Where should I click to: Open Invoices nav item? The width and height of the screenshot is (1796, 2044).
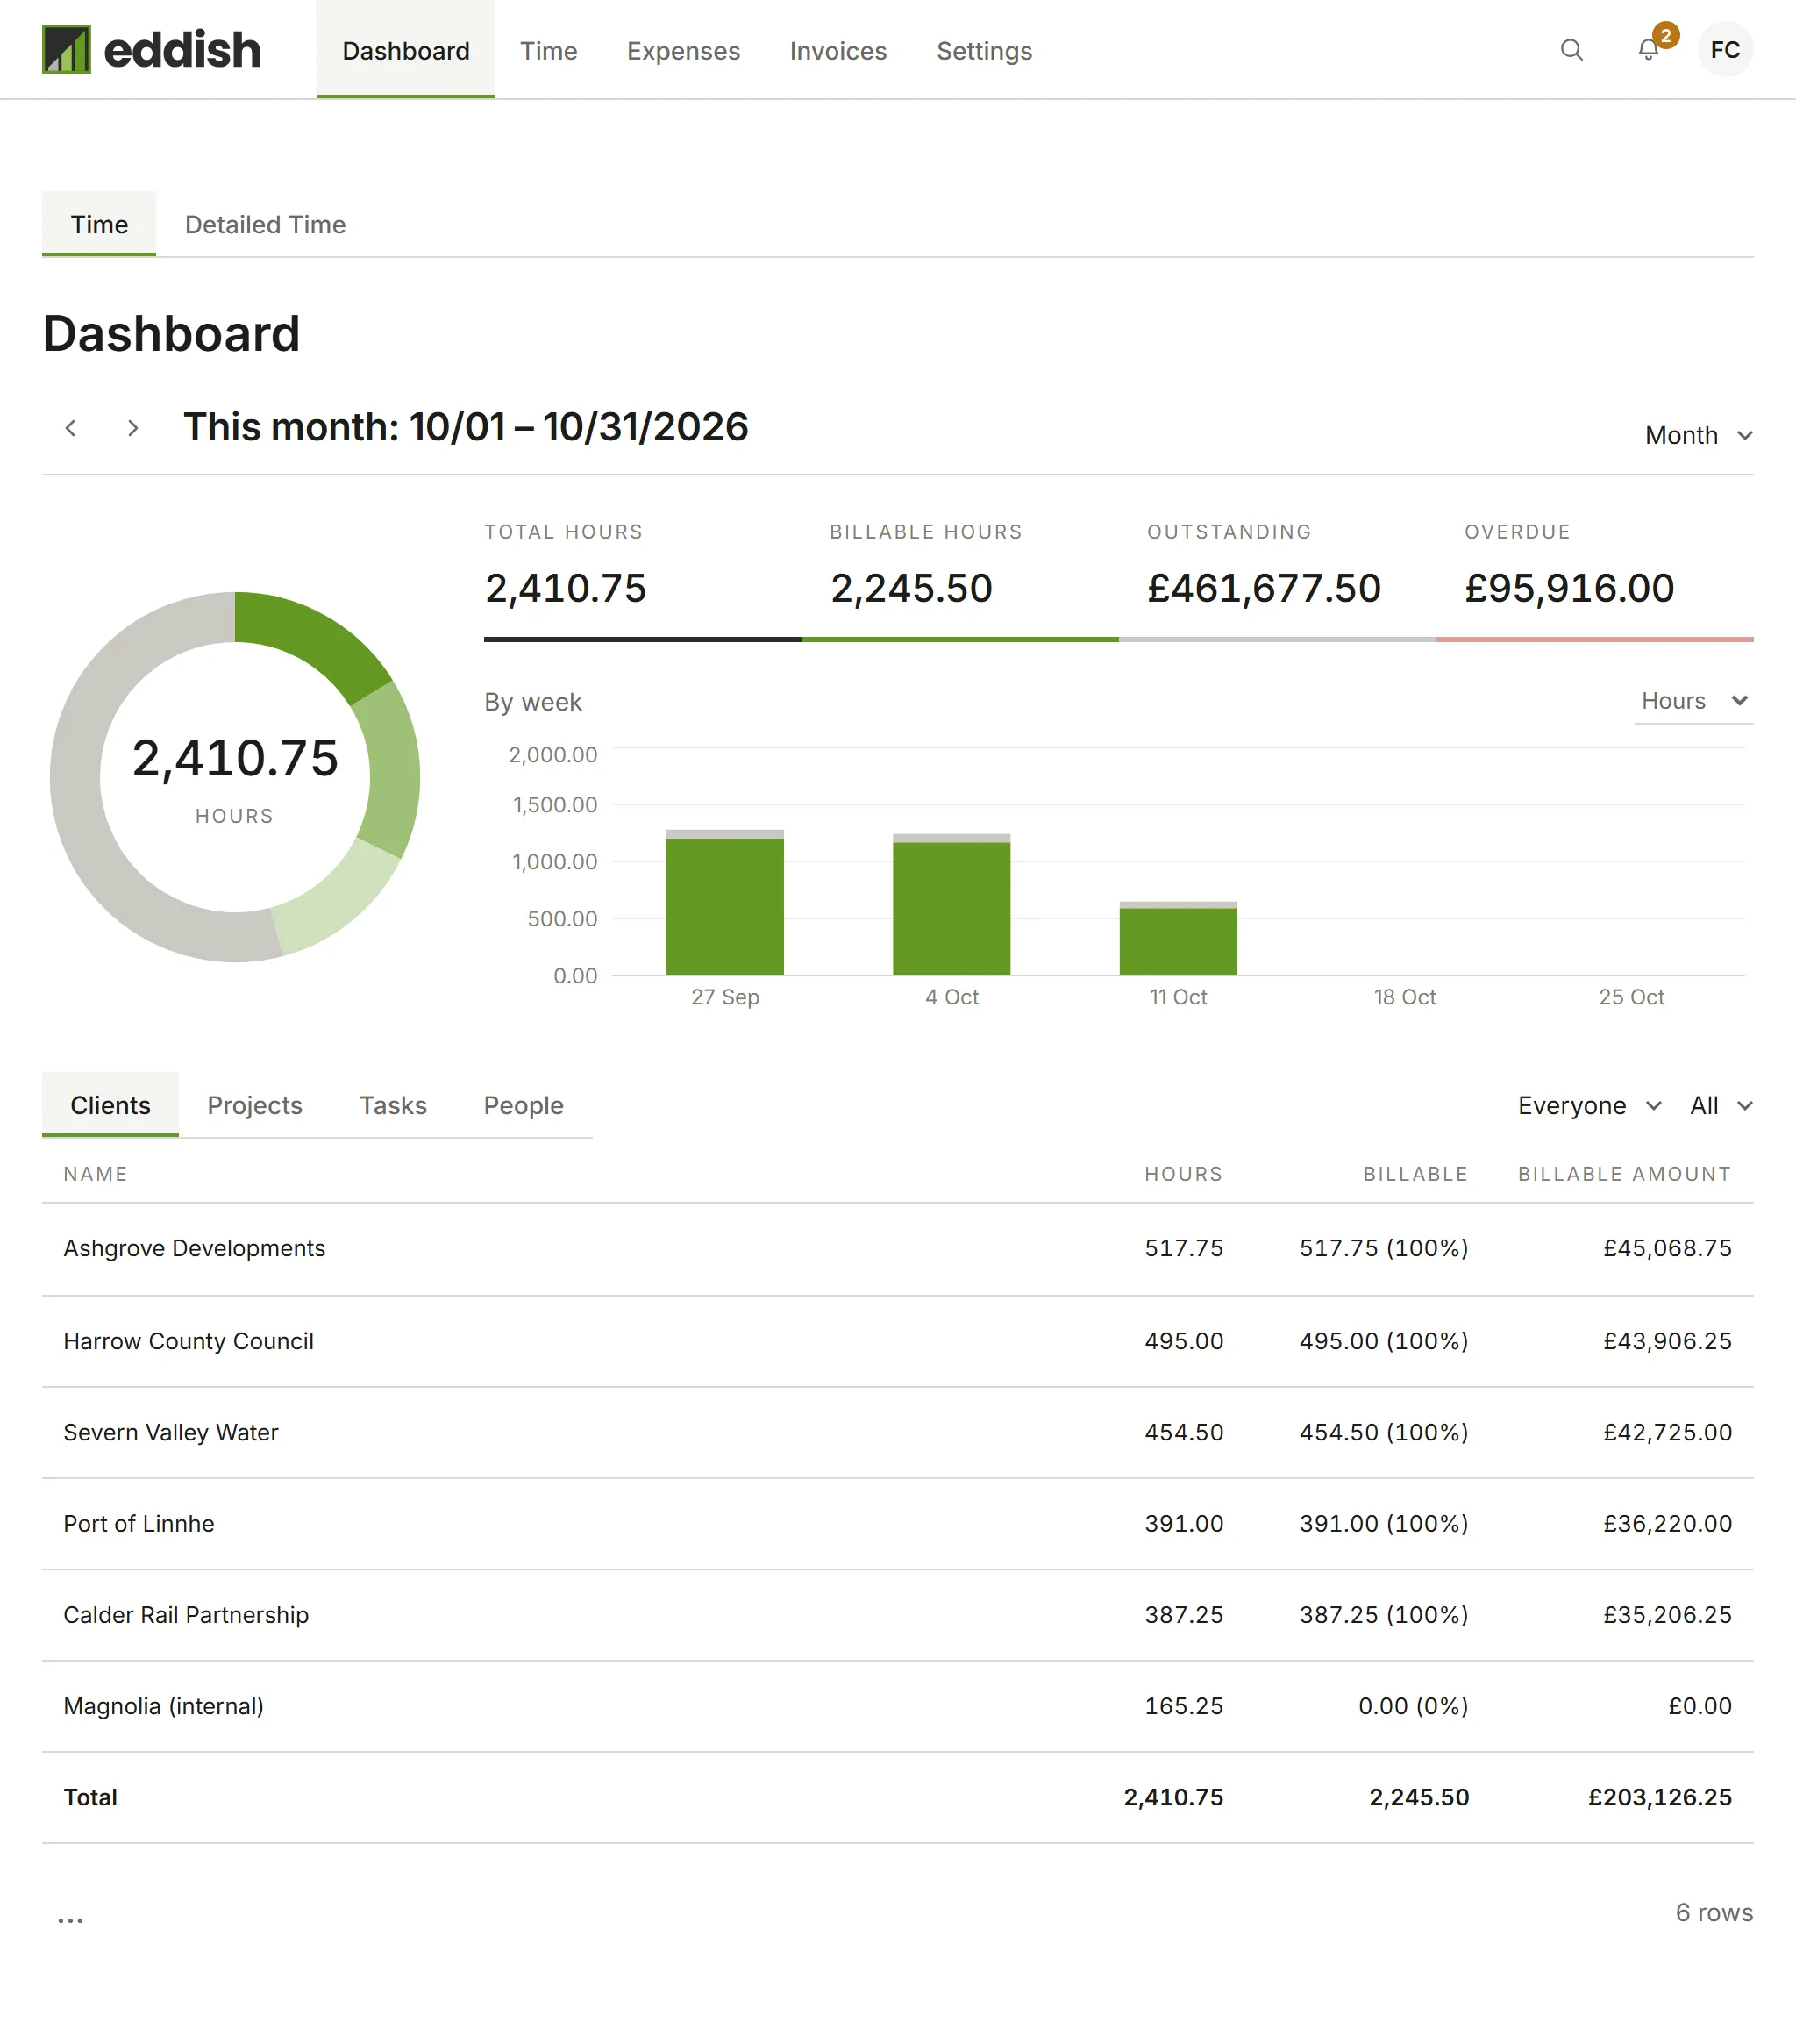[x=837, y=50]
